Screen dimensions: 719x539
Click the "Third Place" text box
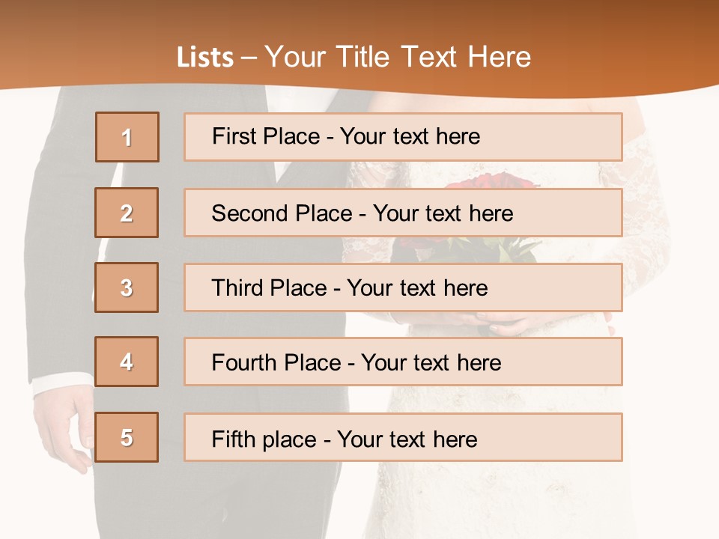(403, 287)
